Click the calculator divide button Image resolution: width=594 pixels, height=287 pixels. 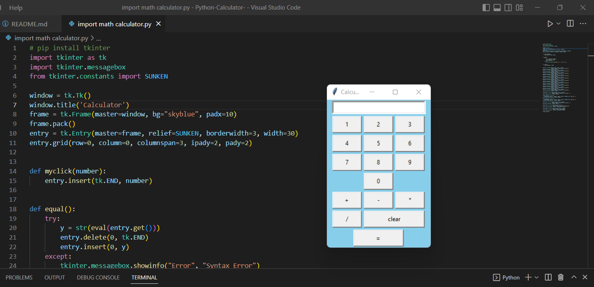(x=347, y=219)
